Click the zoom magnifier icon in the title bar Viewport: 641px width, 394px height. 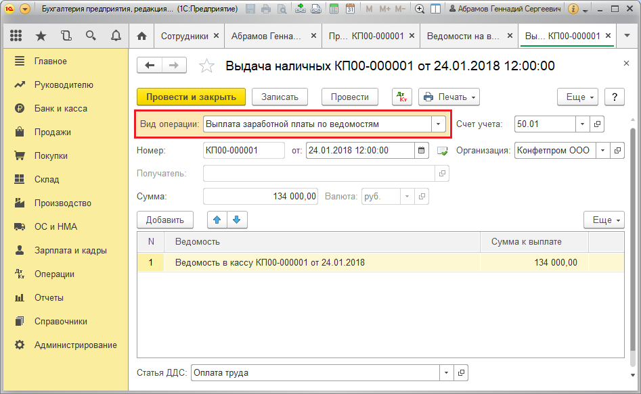tap(420, 9)
